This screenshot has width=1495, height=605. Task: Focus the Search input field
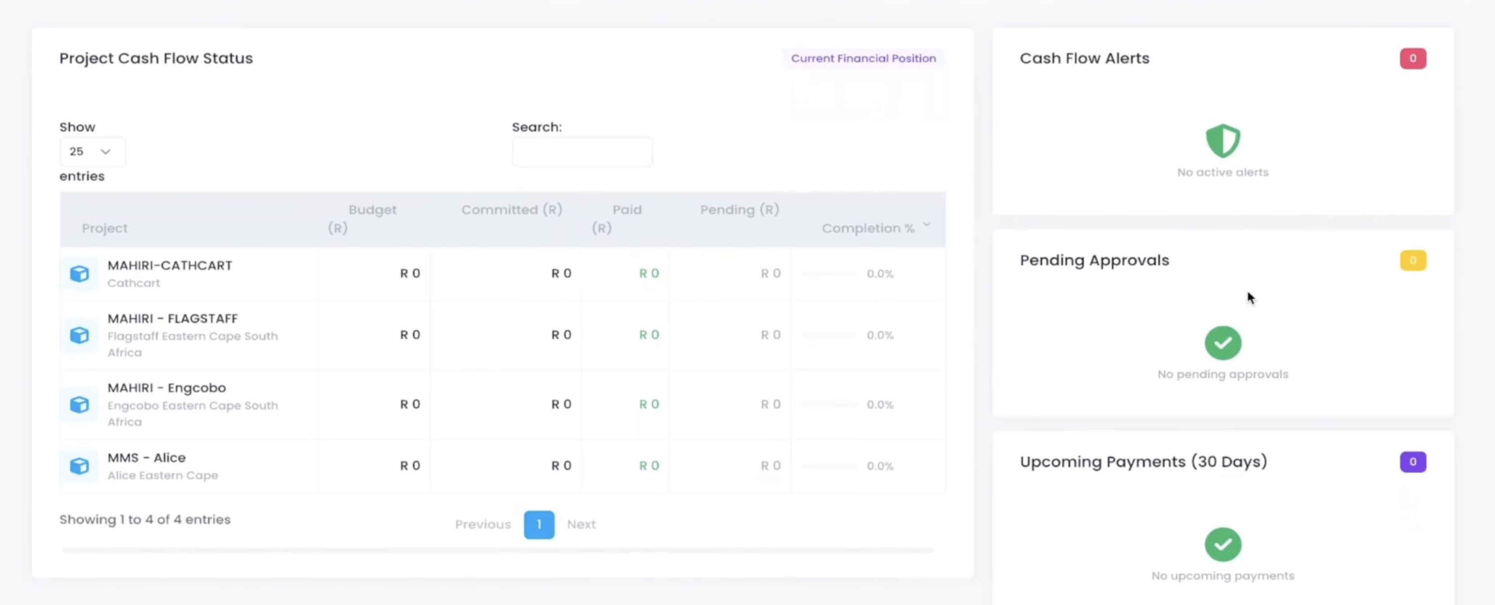[x=582, y=152]
